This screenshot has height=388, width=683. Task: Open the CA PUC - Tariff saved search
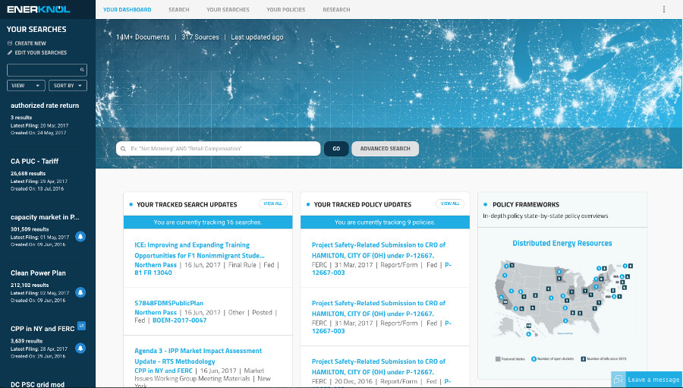[x=34, y=161]
